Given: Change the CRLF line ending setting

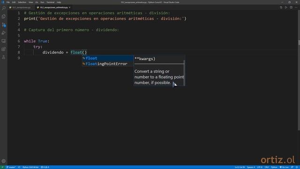Looking at the screenshot, I should point(267,167).
